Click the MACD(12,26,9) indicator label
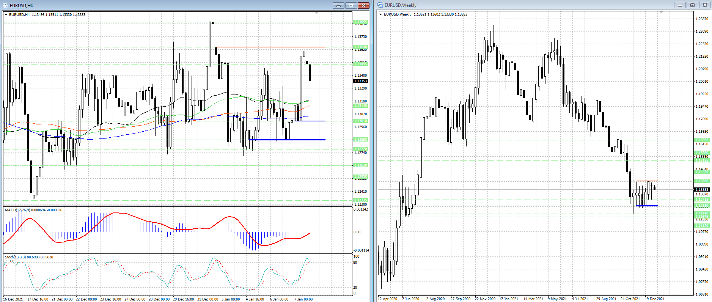 [33, 210]
